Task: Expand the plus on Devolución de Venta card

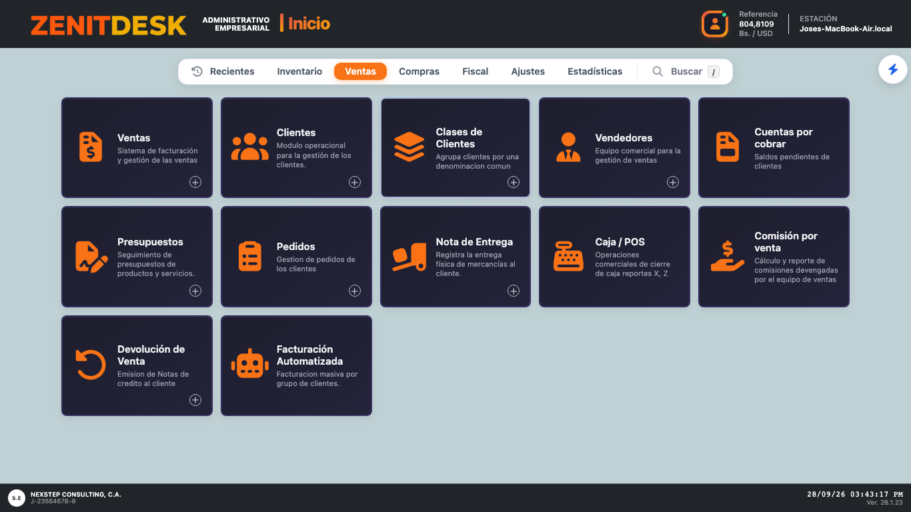Action: point(195,400)
